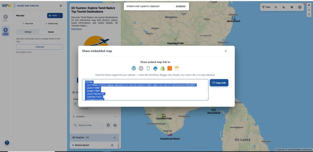Click the + Add user button
This screenshot has height=152, width=313.
pyautogui.click(x=39, y=47)
